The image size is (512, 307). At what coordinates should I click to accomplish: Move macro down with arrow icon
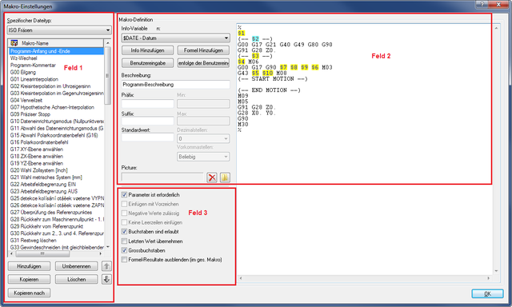click(x=106, y=279)
